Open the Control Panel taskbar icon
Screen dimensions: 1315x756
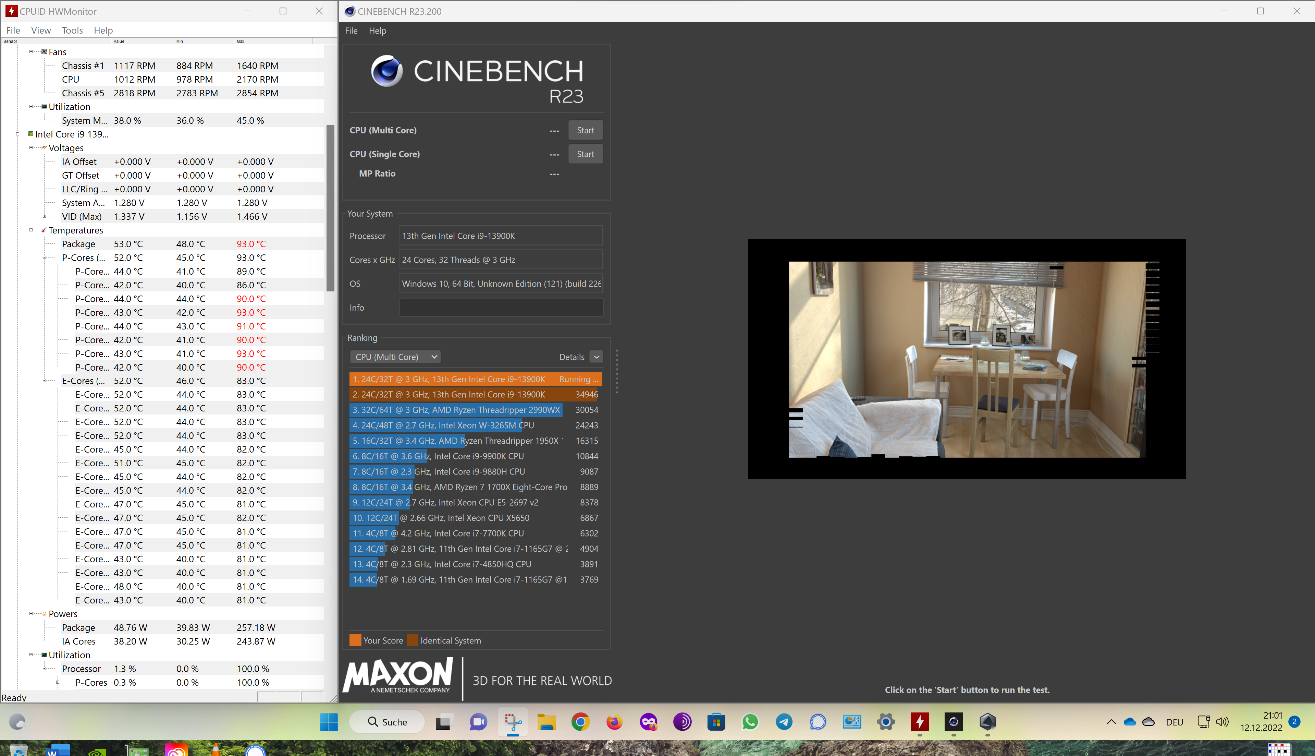coord(852,722)
